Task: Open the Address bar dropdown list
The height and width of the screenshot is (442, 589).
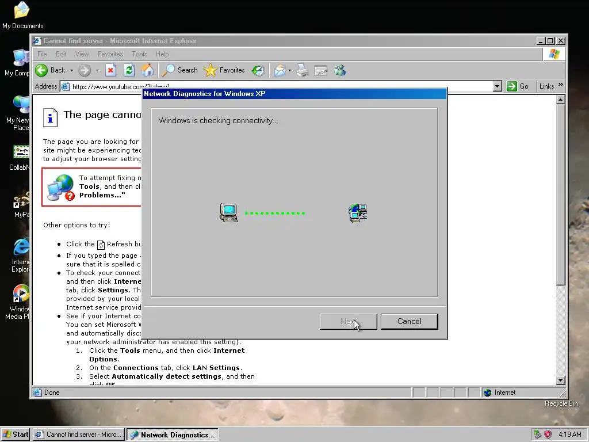Action: tap(498, 86)
